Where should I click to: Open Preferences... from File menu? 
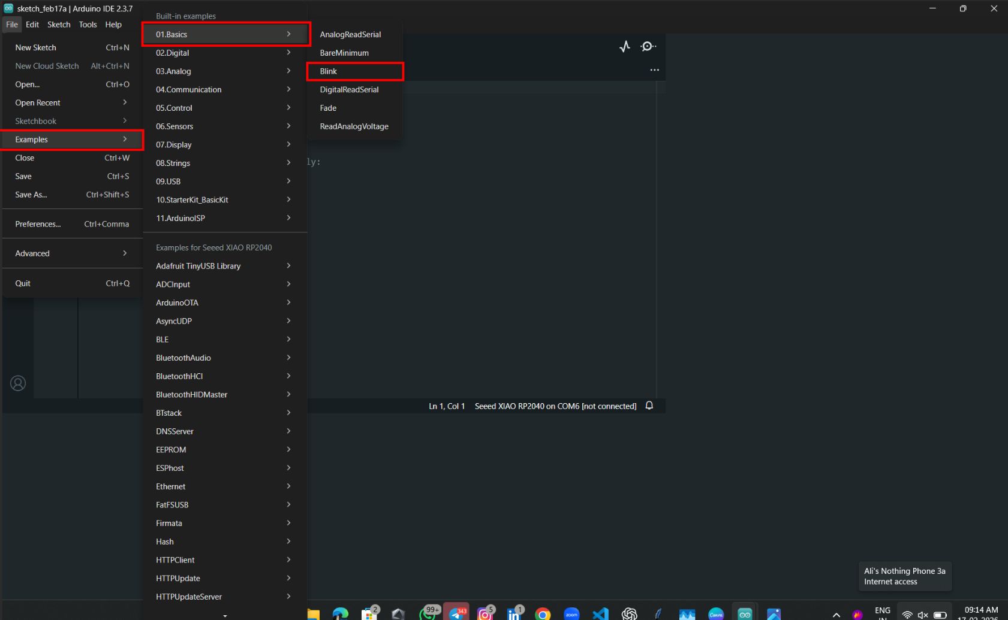click(72, 224)
